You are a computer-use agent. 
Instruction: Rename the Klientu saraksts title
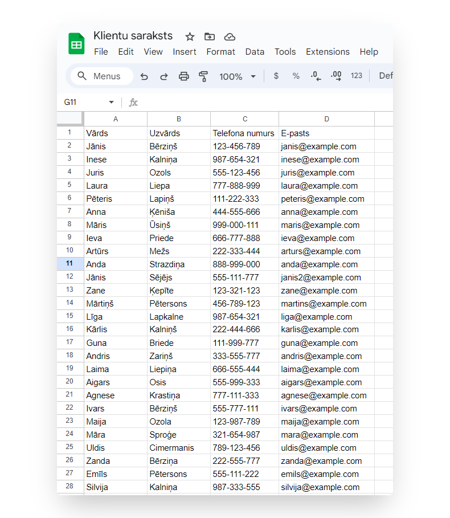click(x=133, y=36)
